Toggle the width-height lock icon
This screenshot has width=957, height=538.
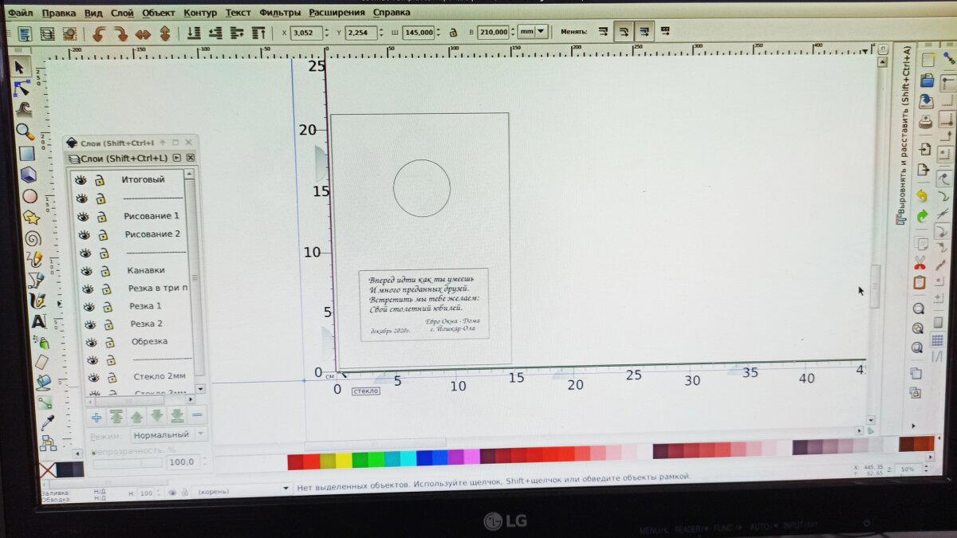(453, 33)
